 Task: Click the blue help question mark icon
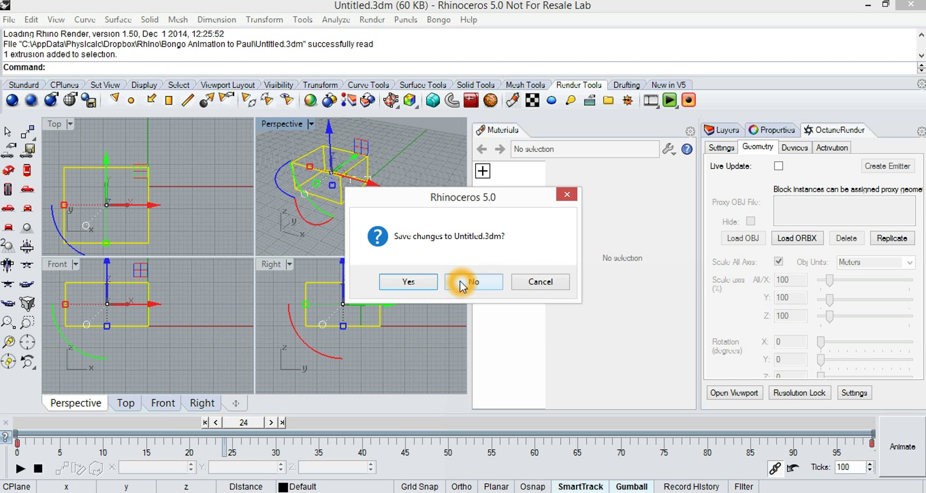[x=687, y=149]
